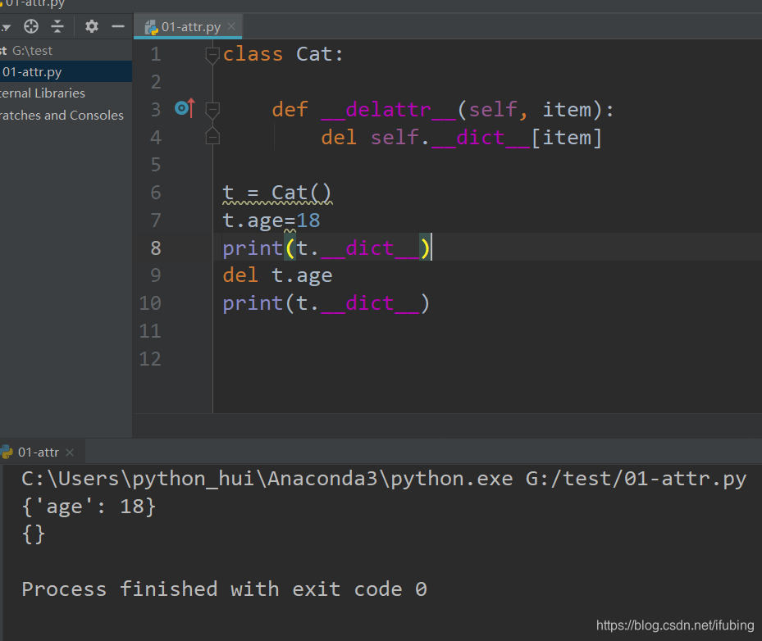
Task: Hide the project panel with minus icon
Action: pos(118,26)
